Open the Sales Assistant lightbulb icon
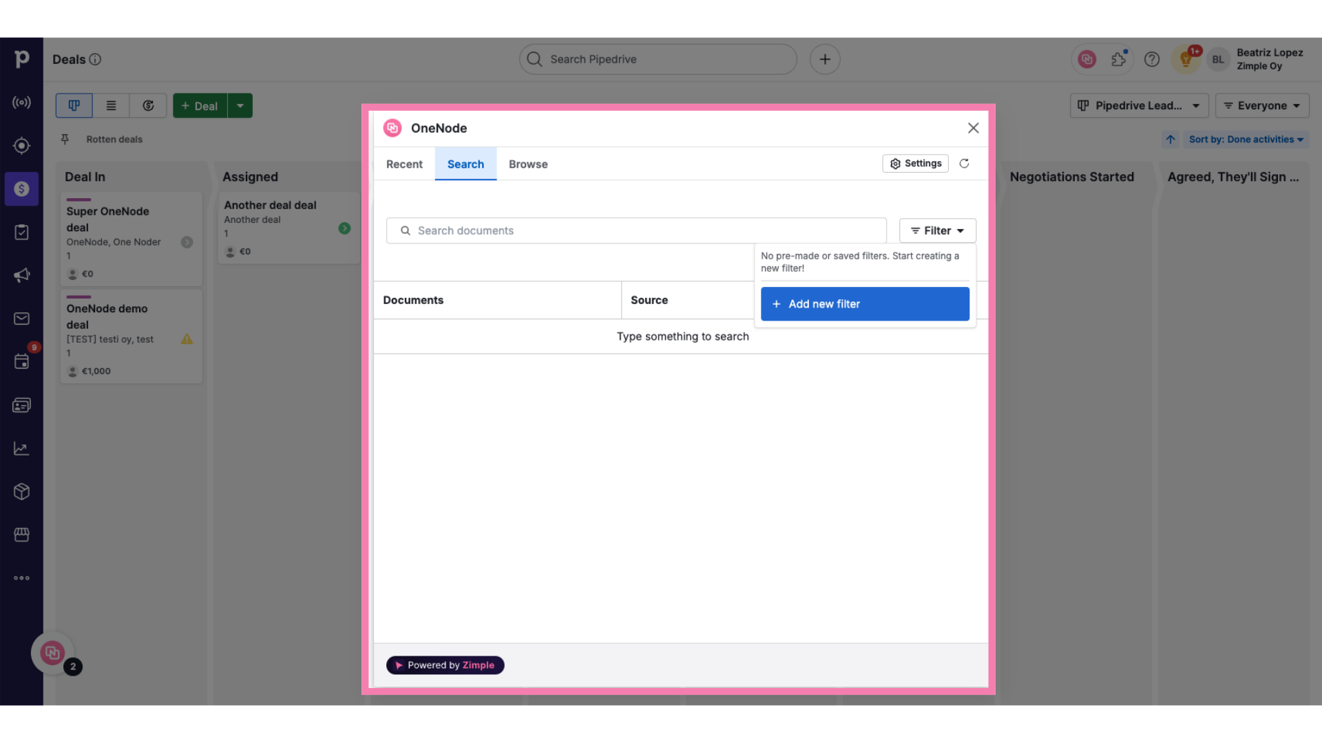The image size is (1322, 743). click(1186, 59)
